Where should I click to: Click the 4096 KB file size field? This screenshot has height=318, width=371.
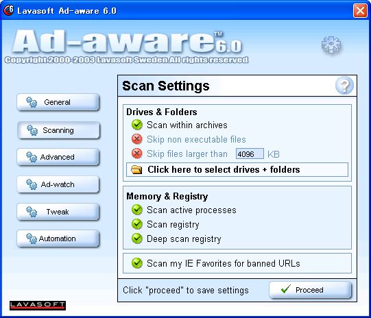point(250,154)
